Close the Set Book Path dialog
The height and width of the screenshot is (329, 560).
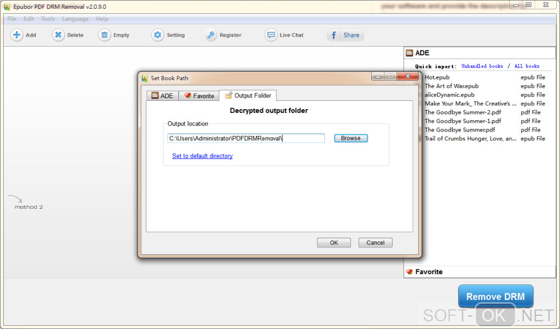(x=408, y=76)
